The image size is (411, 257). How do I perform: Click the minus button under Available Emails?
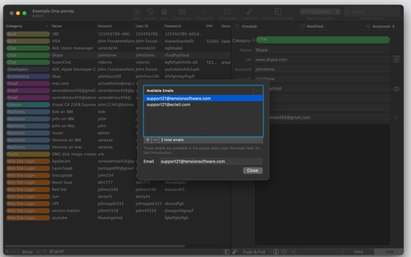pos(155,140)
